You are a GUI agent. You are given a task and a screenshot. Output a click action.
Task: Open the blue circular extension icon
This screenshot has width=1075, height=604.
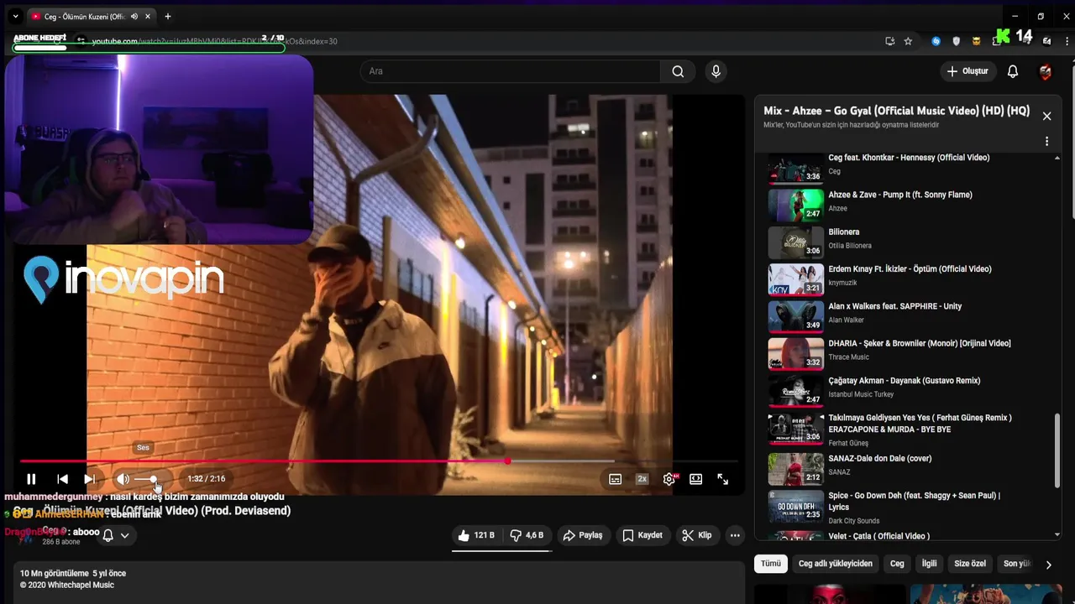(x=936, y=41)
